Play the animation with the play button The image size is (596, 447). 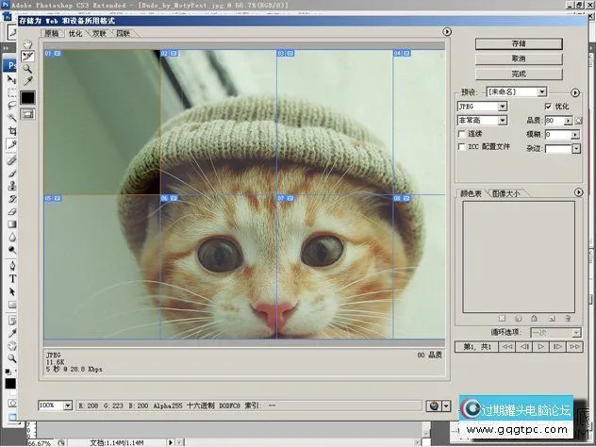(540, 347)
